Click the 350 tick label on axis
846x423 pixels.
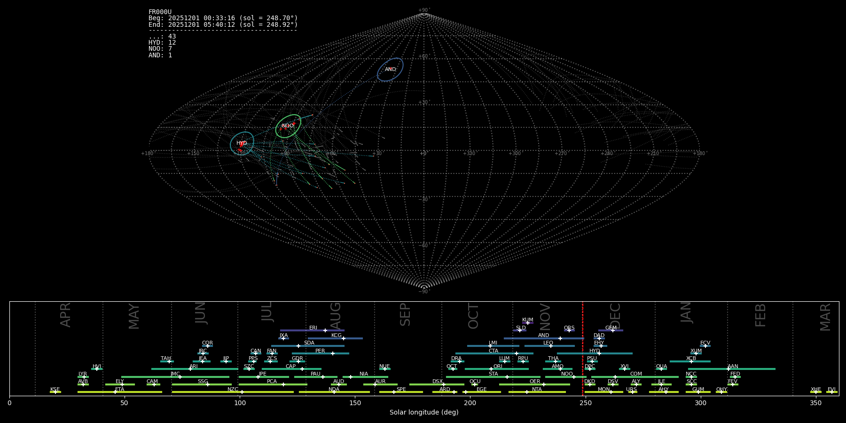[x=815, y=403]
